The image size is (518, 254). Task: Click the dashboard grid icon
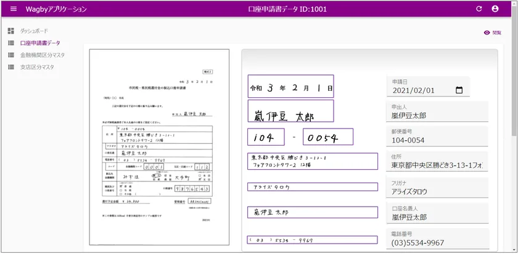pyautogui.click(x=11, y=31)
